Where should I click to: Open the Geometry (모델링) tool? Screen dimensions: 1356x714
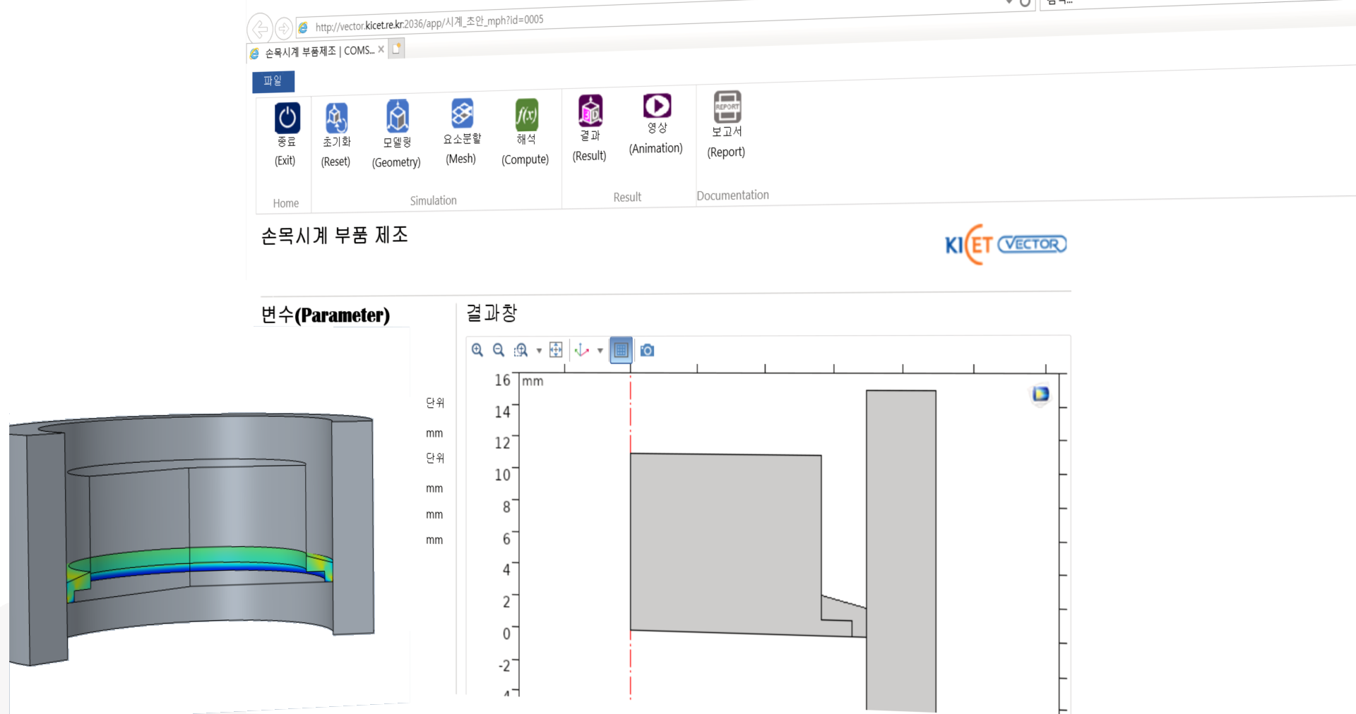pyautogui.click(x=398, y=116)
